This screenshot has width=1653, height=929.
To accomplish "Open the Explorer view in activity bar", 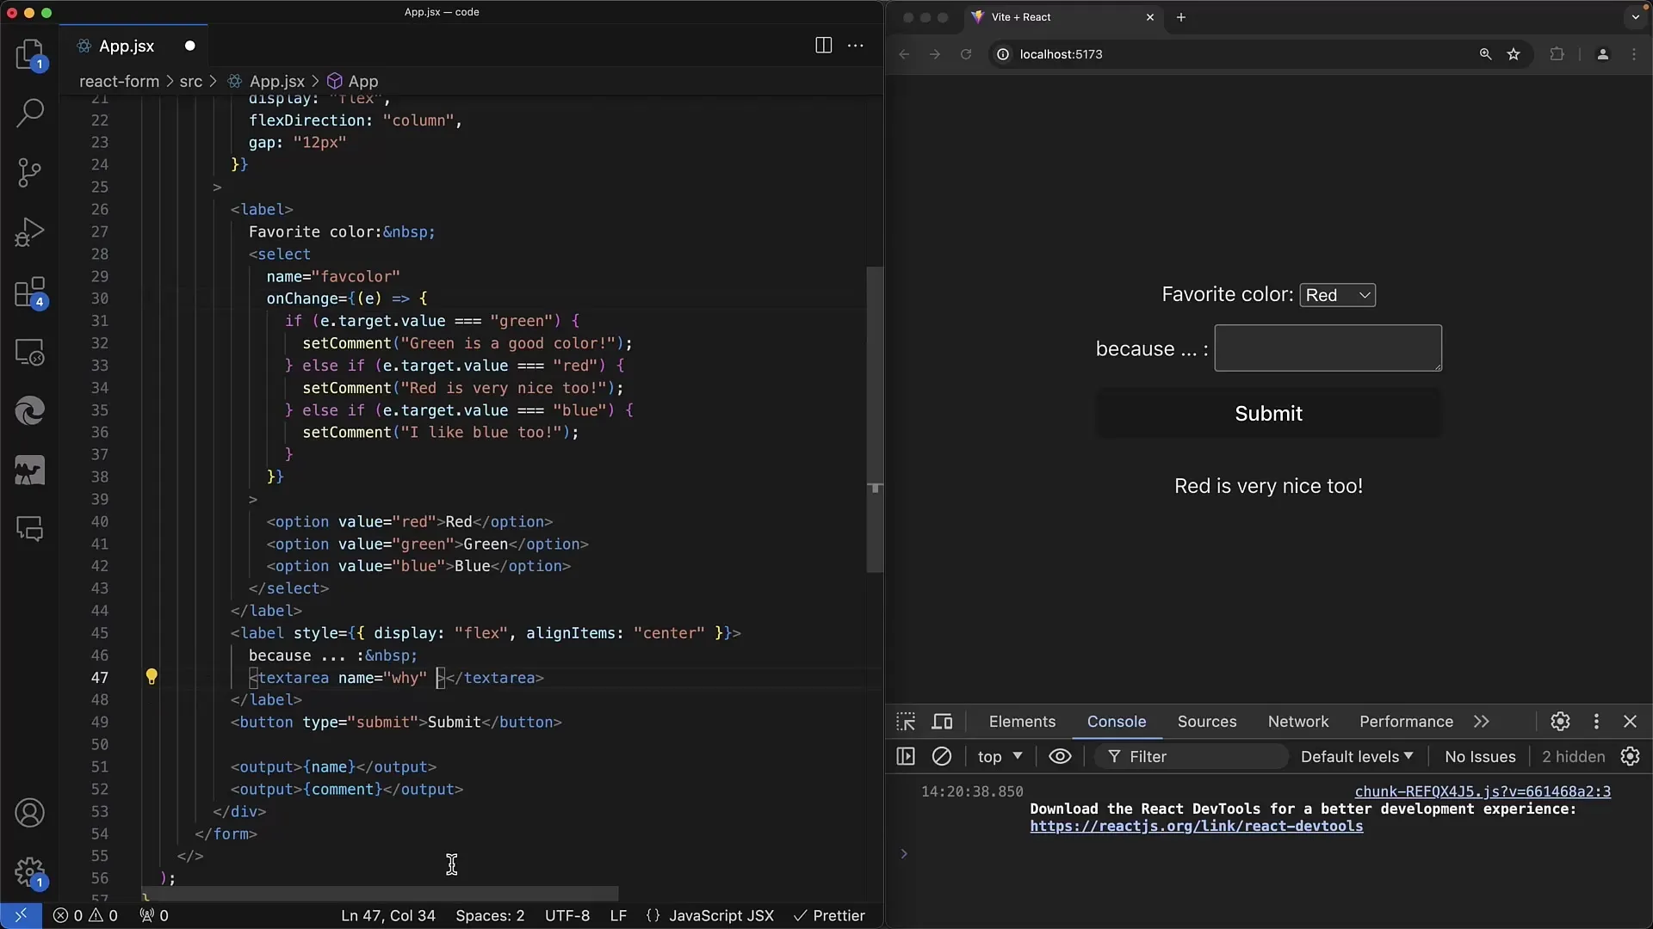I will click(x=30, y=54).
